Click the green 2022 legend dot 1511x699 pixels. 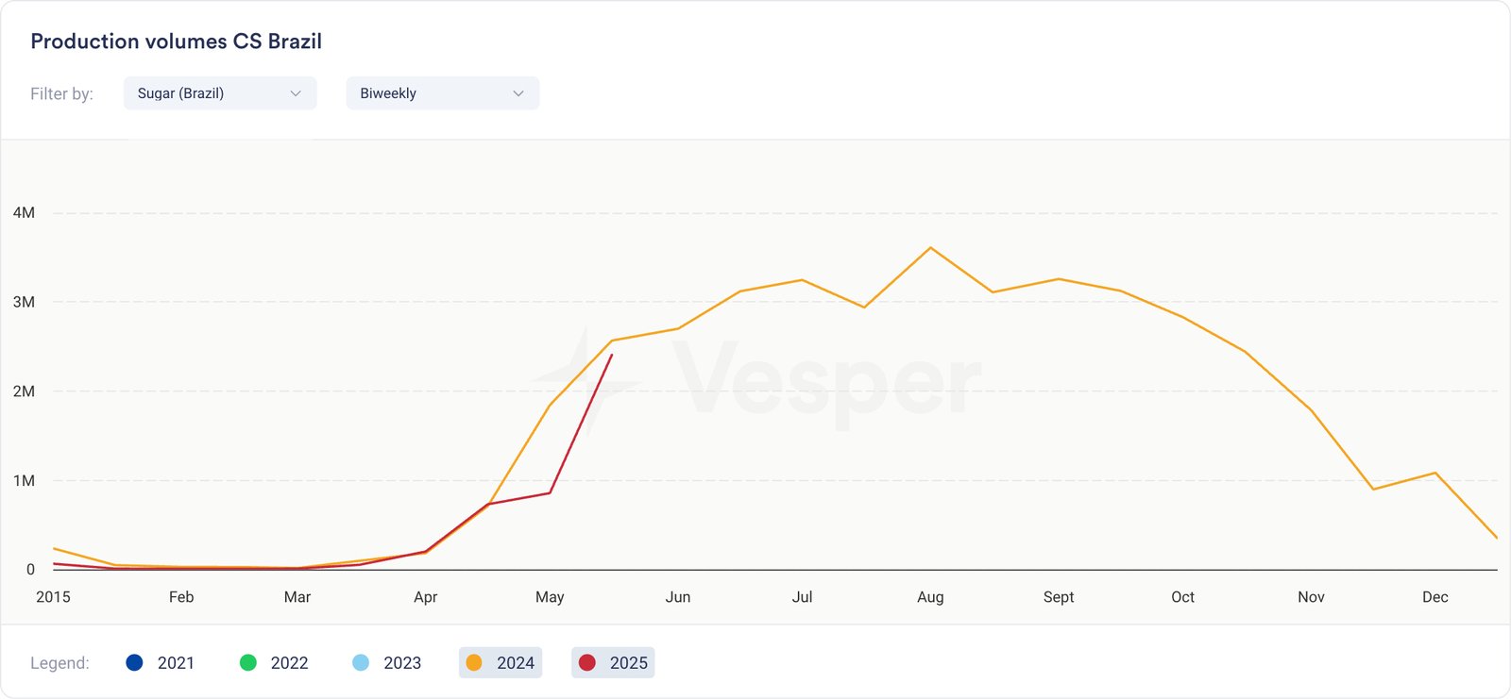pyautogui.click(x=248, y=663)
